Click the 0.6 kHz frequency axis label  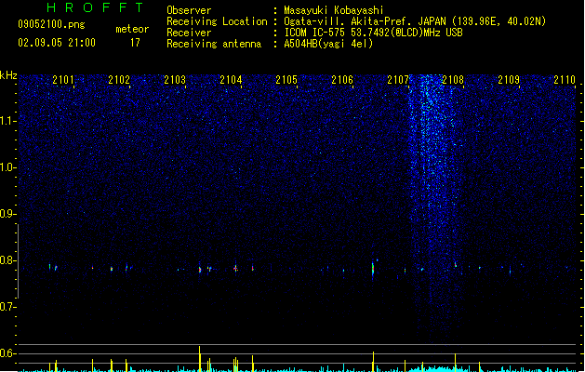pos(7,353)
